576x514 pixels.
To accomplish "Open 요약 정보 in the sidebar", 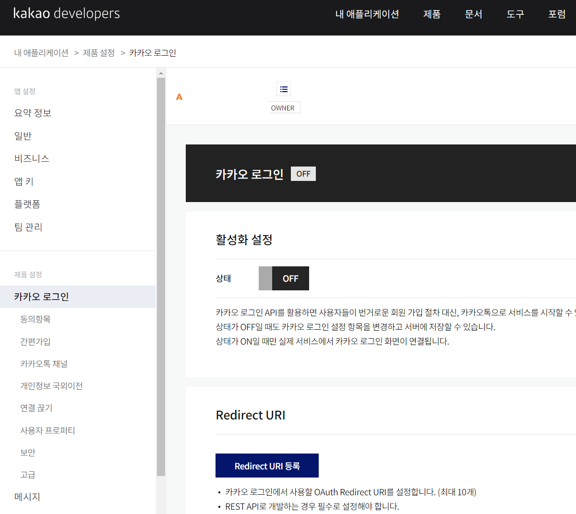I will click(33, 113).
